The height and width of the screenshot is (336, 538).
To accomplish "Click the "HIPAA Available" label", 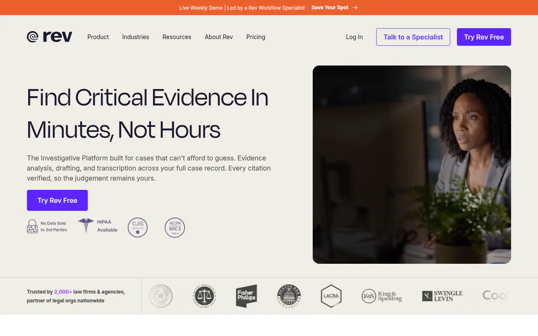I will pos(107,226).
